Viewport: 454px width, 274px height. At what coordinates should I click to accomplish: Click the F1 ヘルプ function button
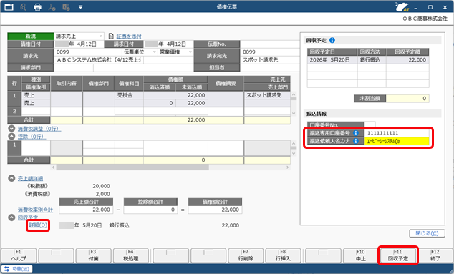click(19, 255)
